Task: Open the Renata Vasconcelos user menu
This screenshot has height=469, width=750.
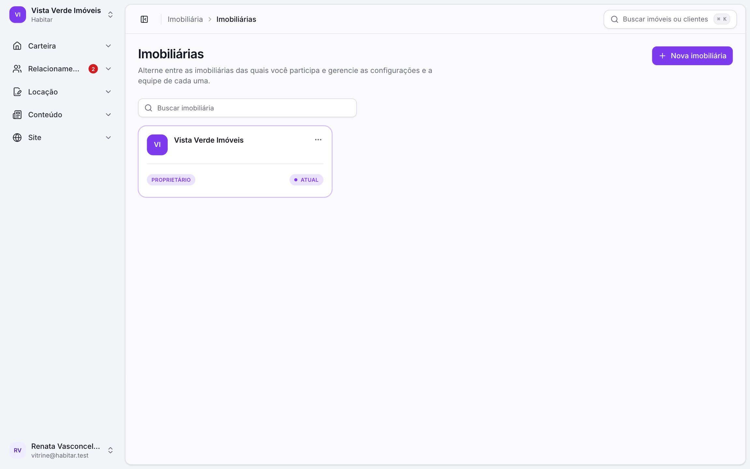Action: pos(62,450)
